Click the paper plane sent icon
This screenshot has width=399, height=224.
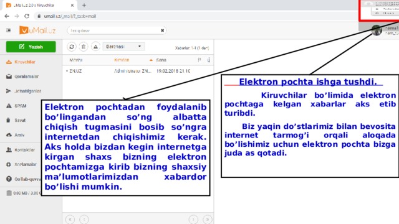[9, 91]
